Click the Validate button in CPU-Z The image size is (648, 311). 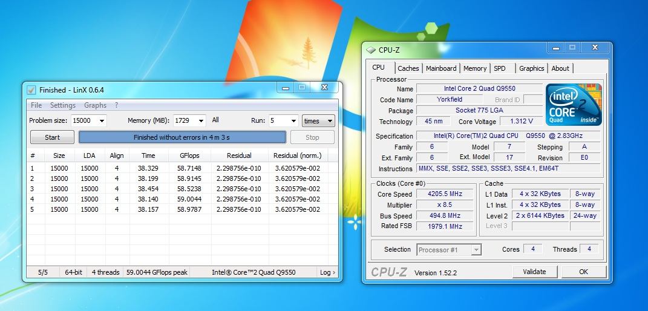tap(534, 272)
